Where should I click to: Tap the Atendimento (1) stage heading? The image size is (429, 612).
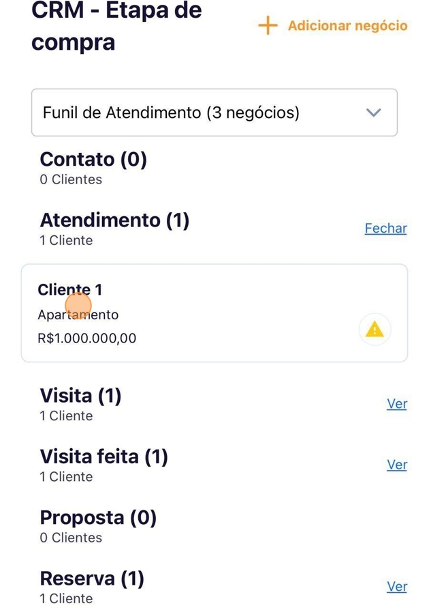click(x=114, y=220)
